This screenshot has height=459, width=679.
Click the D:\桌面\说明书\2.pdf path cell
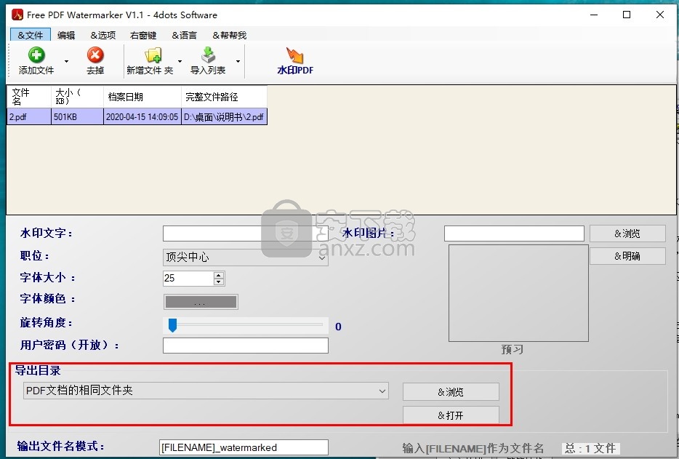(x=224, y=116)
